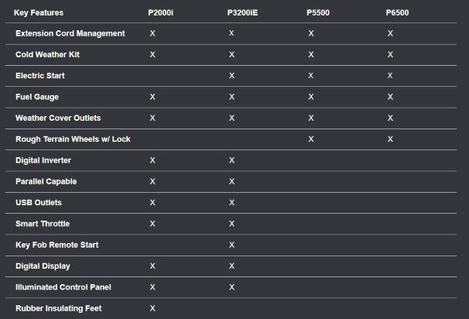This screenshot has width=469, height=319.
Task: Click the Smart Throttle feature label
Action: coord(43,224)
